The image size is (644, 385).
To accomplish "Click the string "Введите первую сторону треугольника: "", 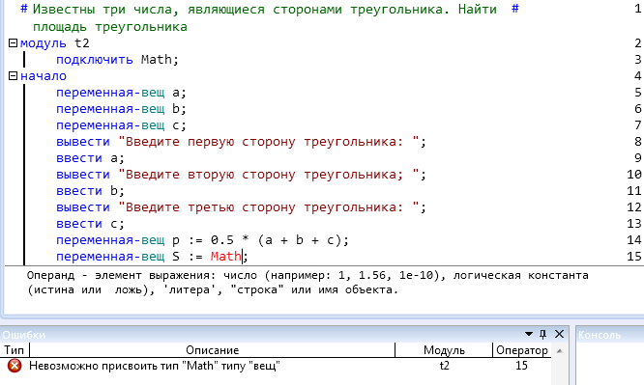I will (x=269, y=142).
